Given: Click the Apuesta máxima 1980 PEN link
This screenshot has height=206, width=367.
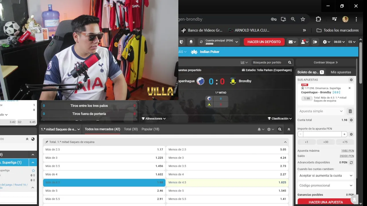Looking at the screenshot, I should pyautogui.click(x=348, y=151).
